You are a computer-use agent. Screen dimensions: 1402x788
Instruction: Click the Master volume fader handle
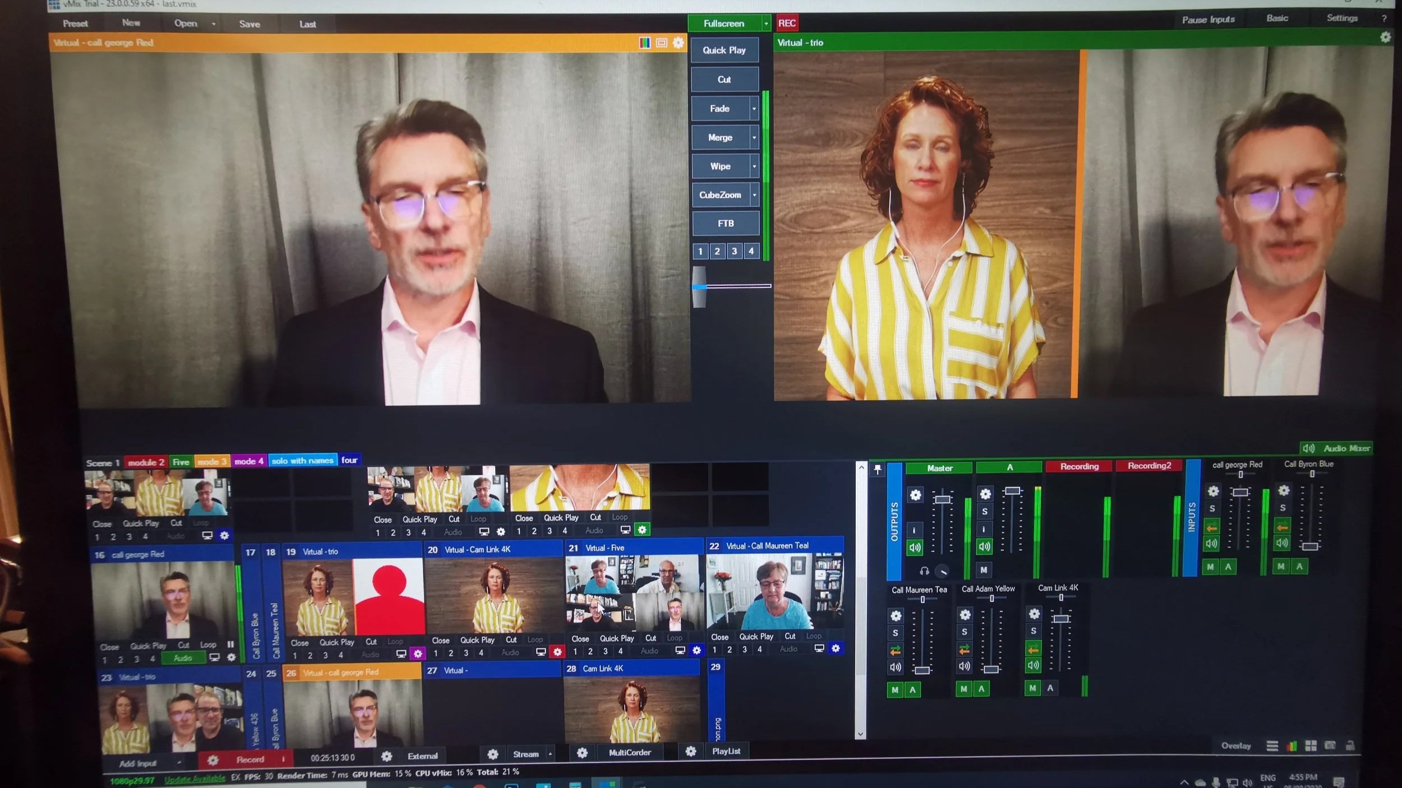tap(942, 499)
